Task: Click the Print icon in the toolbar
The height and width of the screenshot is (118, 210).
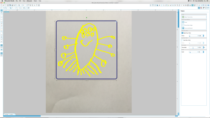Action: [x=12, y=5]
